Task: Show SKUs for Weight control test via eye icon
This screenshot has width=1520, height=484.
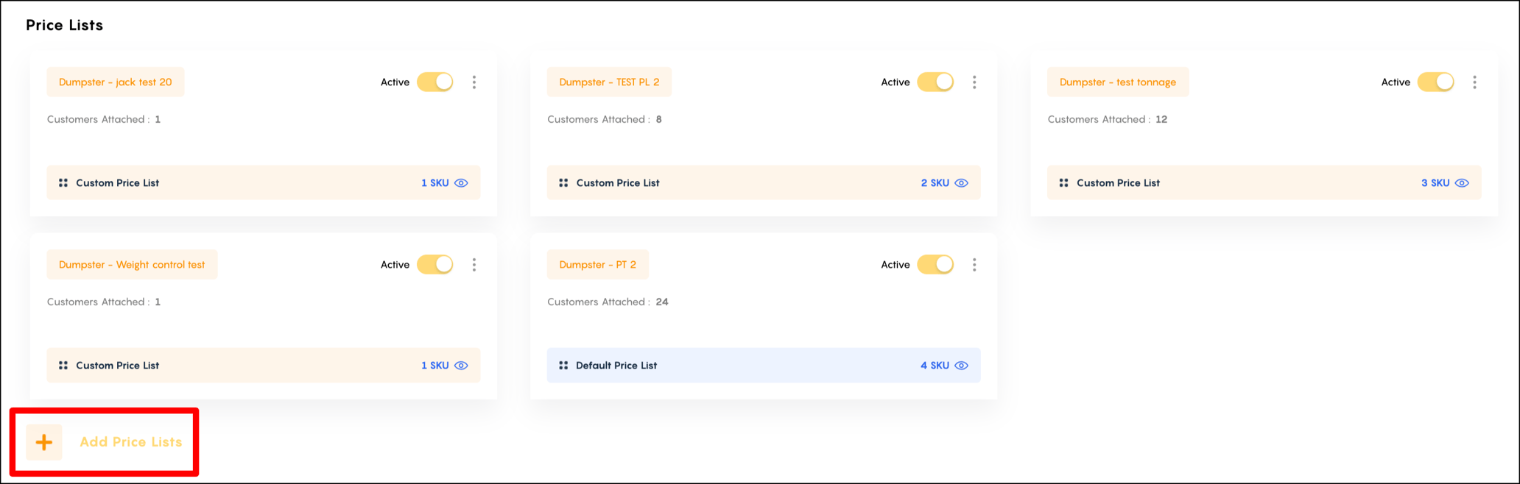Action: click(461, 365)
